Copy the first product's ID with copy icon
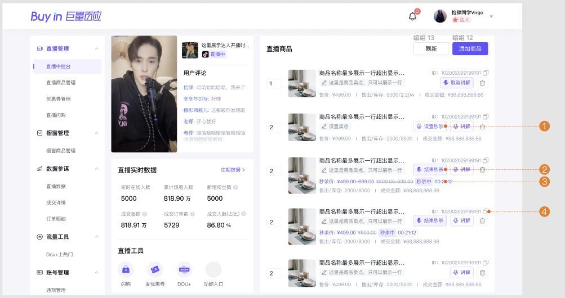Image resolution: width=565 pixels, height=298 pixels. point(486,73)
